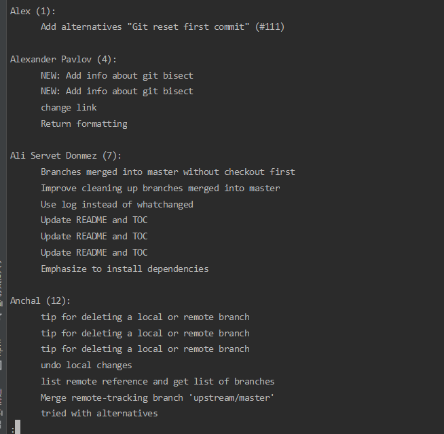Viewport: 444px width, 434px height.
Task: Click "Improve cleaning up branches merged into master"
Action: point(160,188)
